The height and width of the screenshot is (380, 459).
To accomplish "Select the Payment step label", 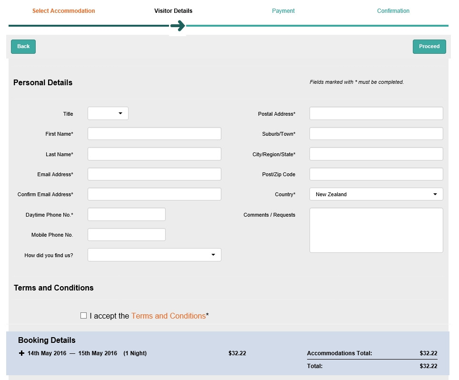I will tap(283, 11).
